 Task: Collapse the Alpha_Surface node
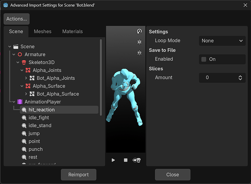click(x=22, y=86)
